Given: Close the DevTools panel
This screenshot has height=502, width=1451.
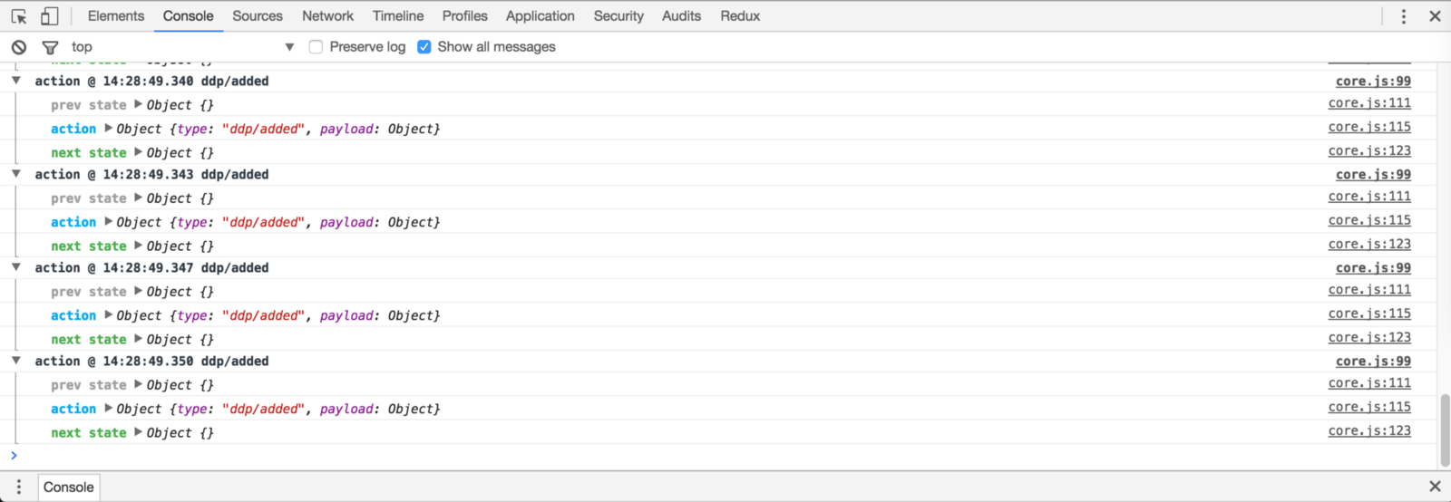Looking at the screenshot, I should 1435,16.
